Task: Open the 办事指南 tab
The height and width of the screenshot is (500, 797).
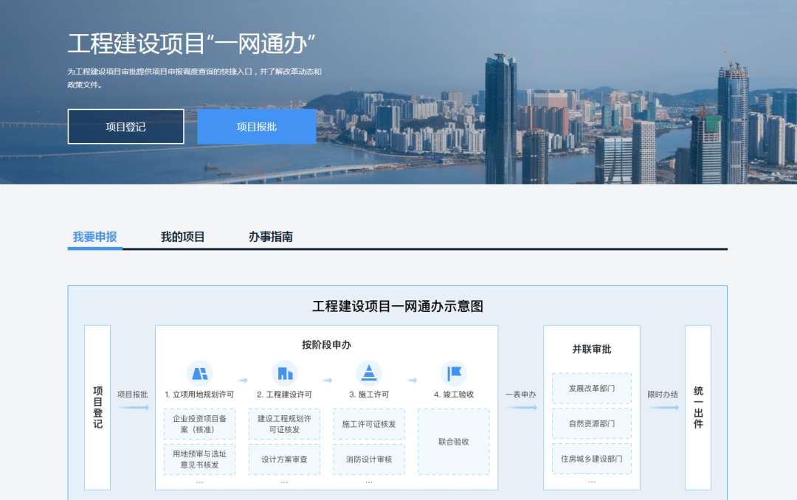Action: click(271, 237)
